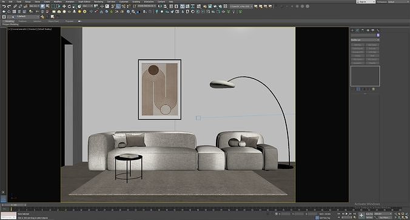
Task: Select the Bind to Space Warp tool
Action: [x=25, y=6]
